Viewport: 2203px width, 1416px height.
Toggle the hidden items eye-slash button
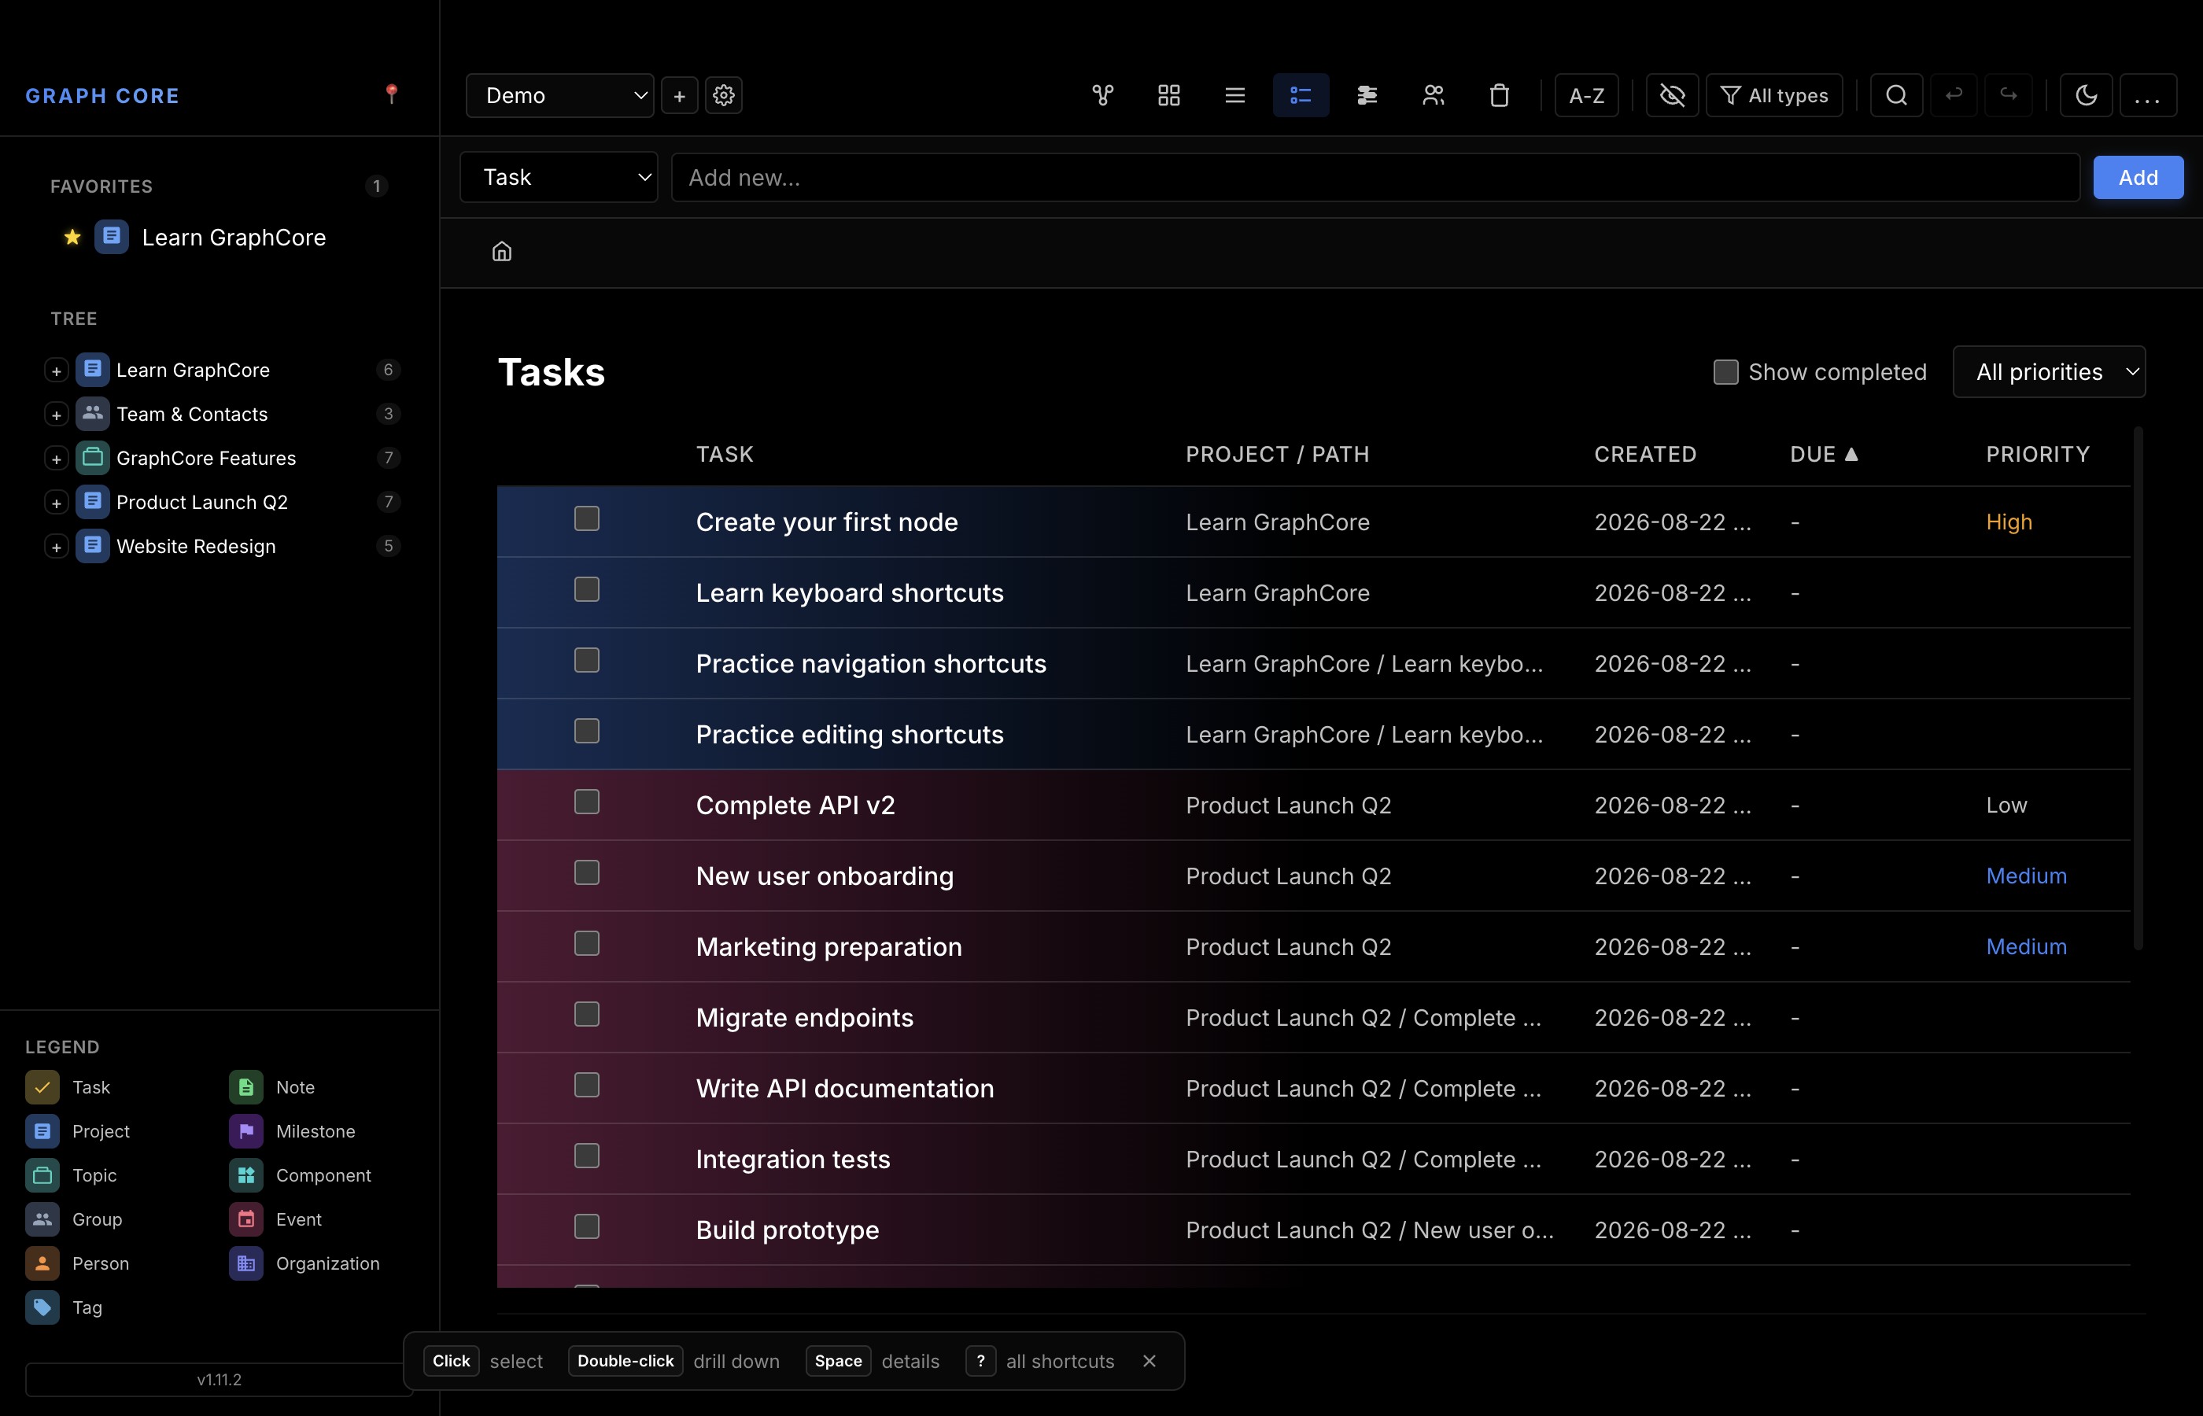coord(1673,96)
